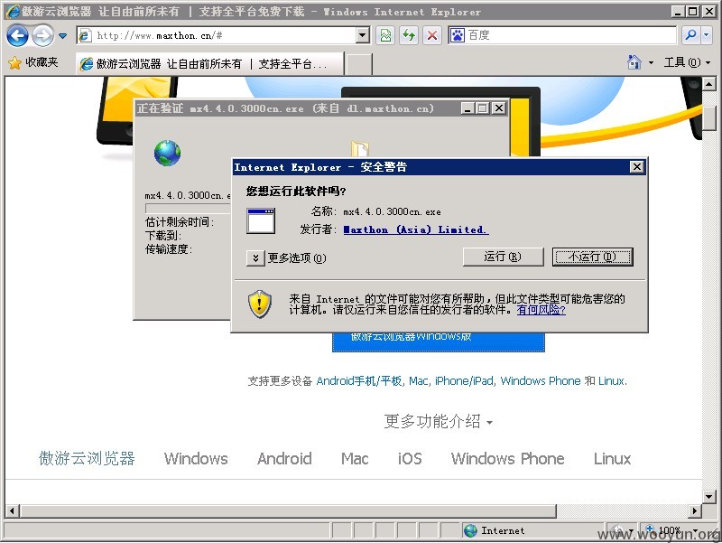Viewport: 722px width, 543px height.
Task: Click the horizontal scrollbar thumb
Action: tap(288, 510)
